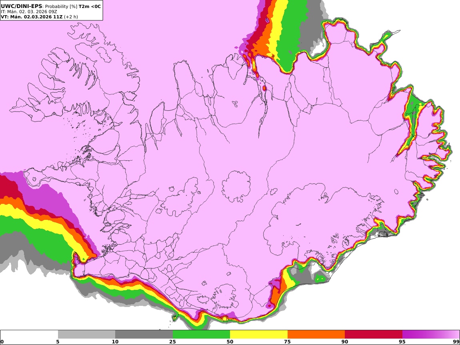Screen dimensions: 460x345
Task: Click the '0' colorbar tick label
Action: click(x=2, y=342)
